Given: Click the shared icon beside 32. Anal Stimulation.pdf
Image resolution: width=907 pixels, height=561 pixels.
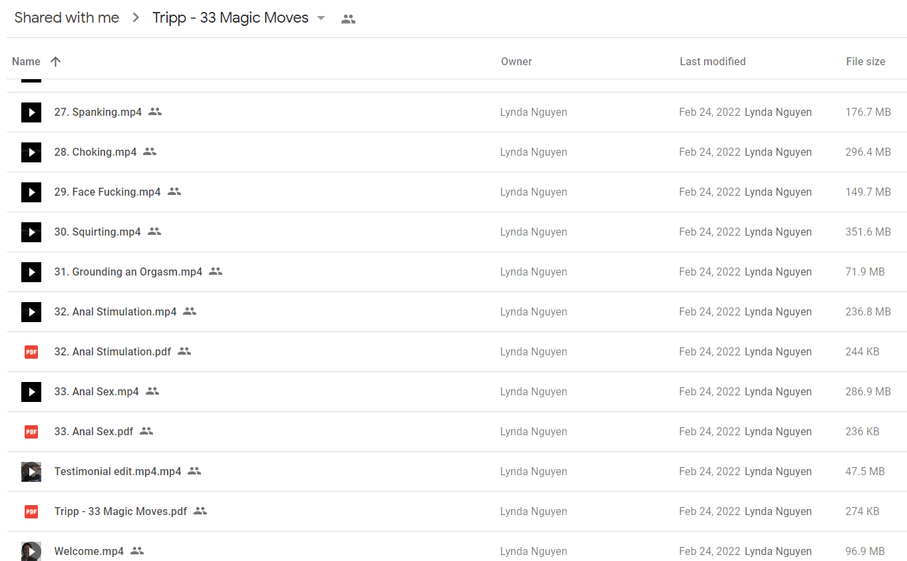Looking at the screenshot, I should [x=184, y=351].
